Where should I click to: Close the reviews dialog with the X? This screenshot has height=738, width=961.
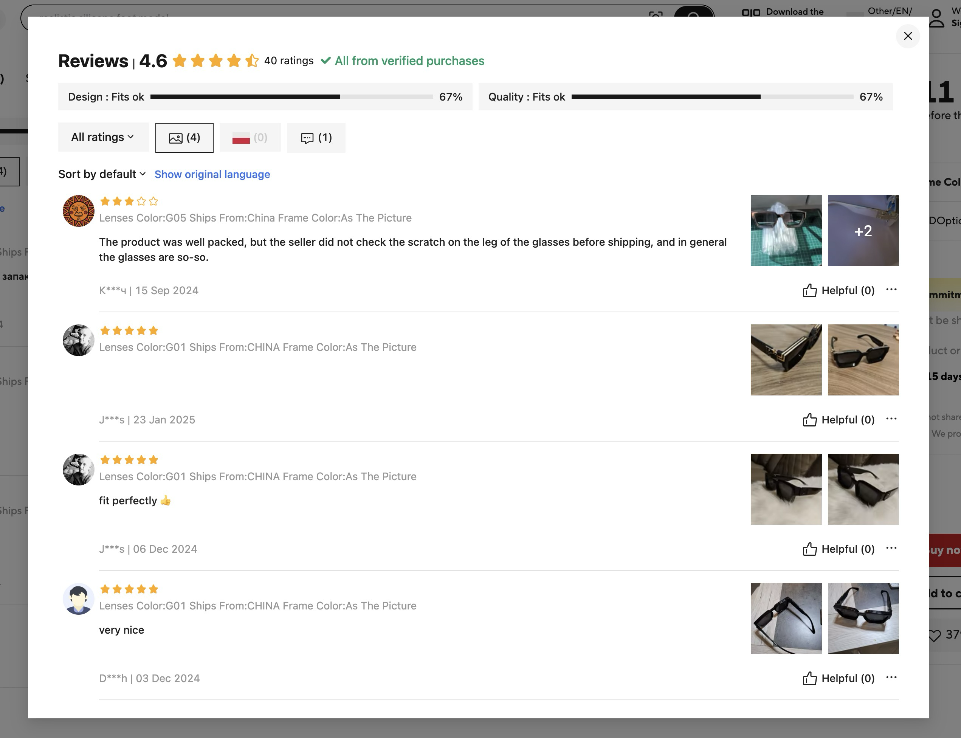click(907, 36)
